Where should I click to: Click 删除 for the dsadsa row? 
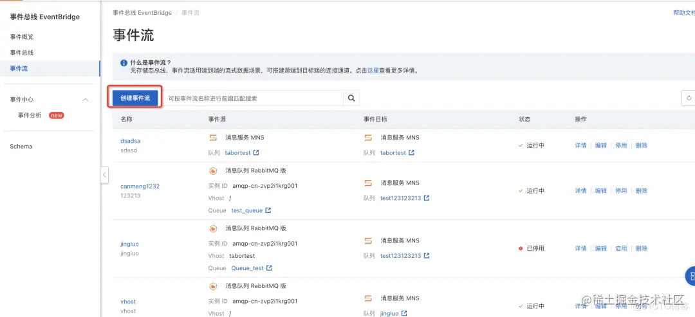(x=642, y=145)
